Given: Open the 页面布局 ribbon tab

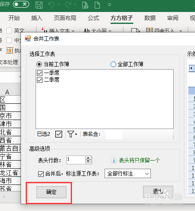Looking at the screenshot, I should click(x=65, y=18).
